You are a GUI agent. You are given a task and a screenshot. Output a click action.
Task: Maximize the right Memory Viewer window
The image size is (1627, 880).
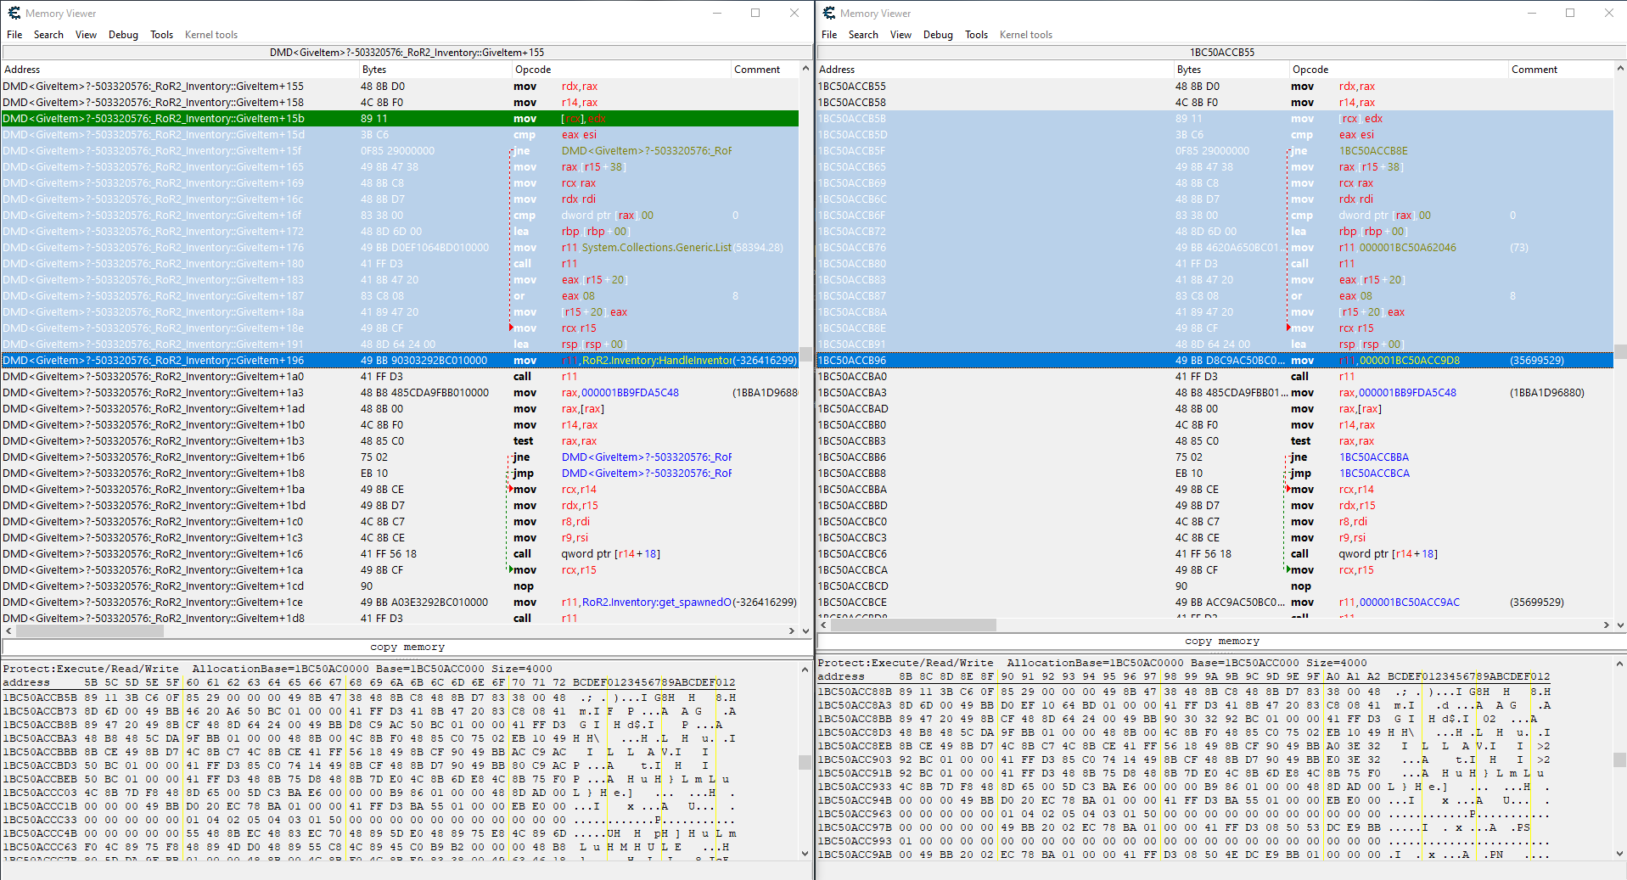1569,13
